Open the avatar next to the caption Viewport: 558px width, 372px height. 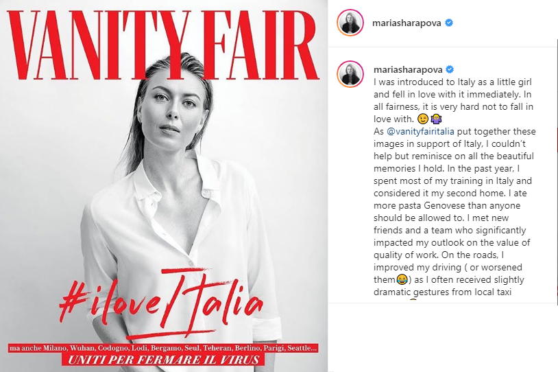coord(350,74)
